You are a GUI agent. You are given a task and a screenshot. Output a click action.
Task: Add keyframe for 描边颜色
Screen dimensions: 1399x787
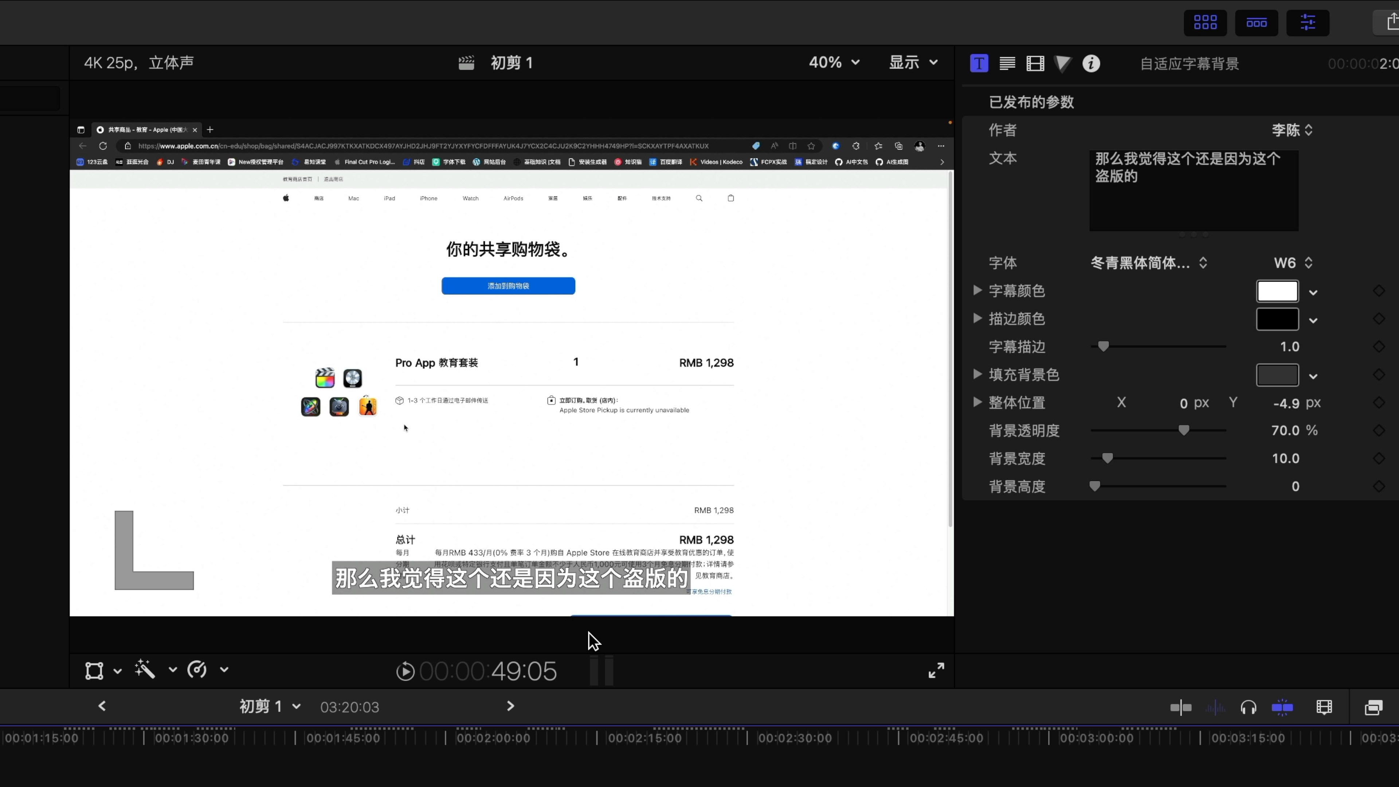1379,319
